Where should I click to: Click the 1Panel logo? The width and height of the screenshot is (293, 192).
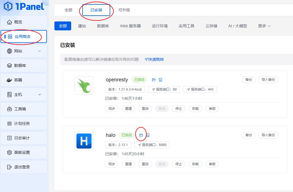[24, 6]
